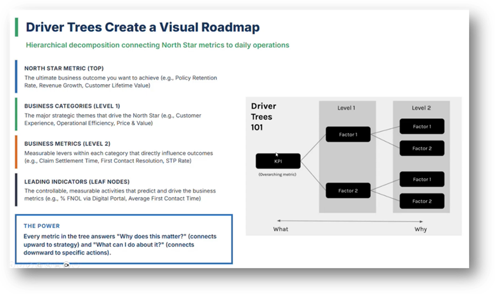
Task: Click the camera icon in slideshow toolbar
Action: click(x=67, y=265)
